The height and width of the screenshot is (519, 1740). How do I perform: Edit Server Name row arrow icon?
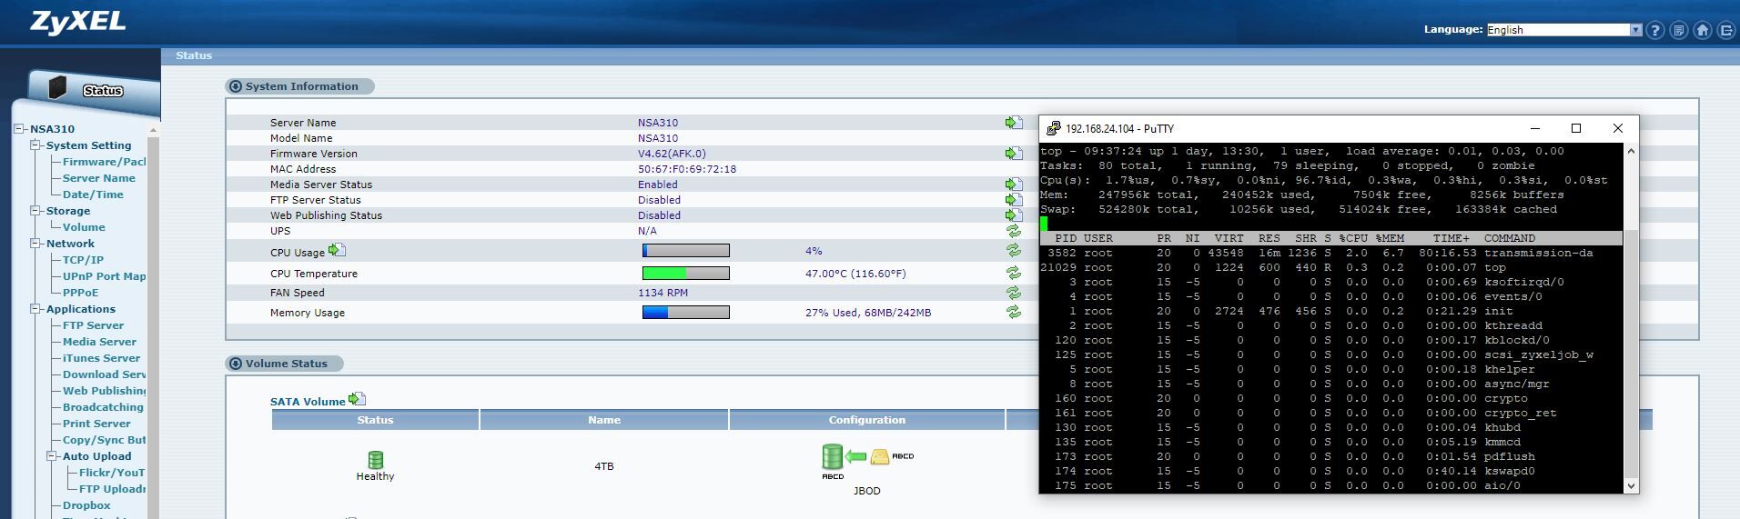click(1014, 122)
